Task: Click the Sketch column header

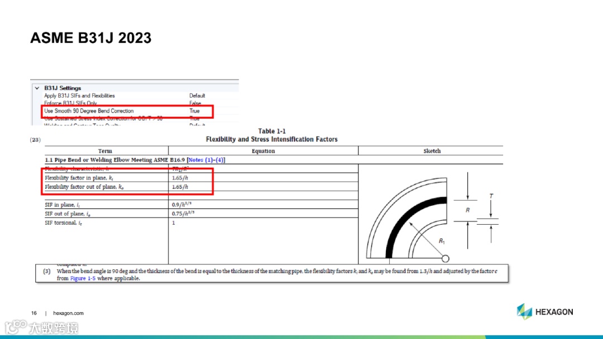Action: point(432,151)
